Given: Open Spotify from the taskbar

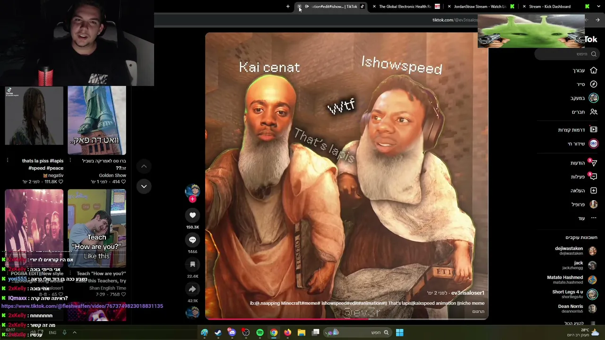Looking at the screenshot, I should pyautogui.click(x=260, y=332).
